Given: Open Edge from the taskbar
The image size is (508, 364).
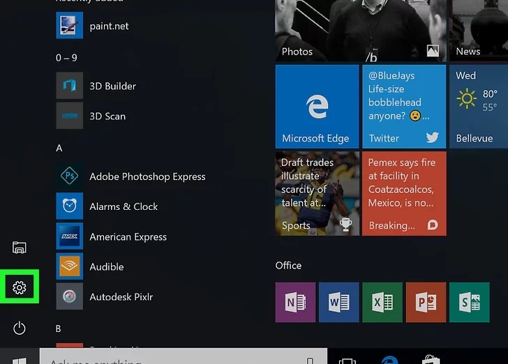Looking at the screenshot, I should click(390, 360).
